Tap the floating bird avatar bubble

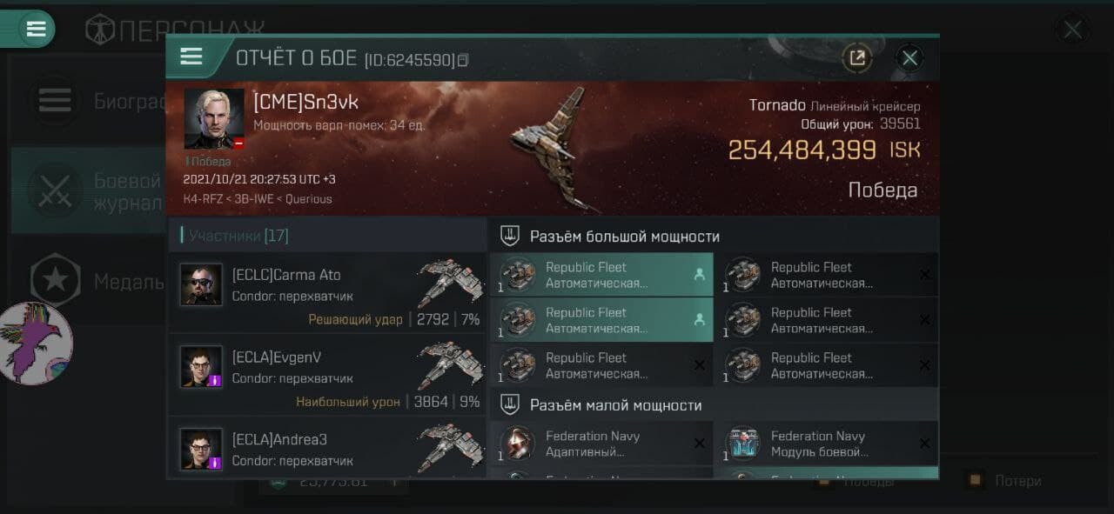pyautogui.click(x=35, y=344)
